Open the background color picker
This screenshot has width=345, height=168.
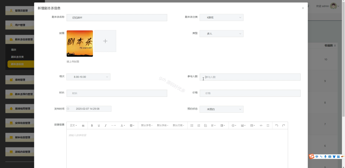[x=132, y=125]
